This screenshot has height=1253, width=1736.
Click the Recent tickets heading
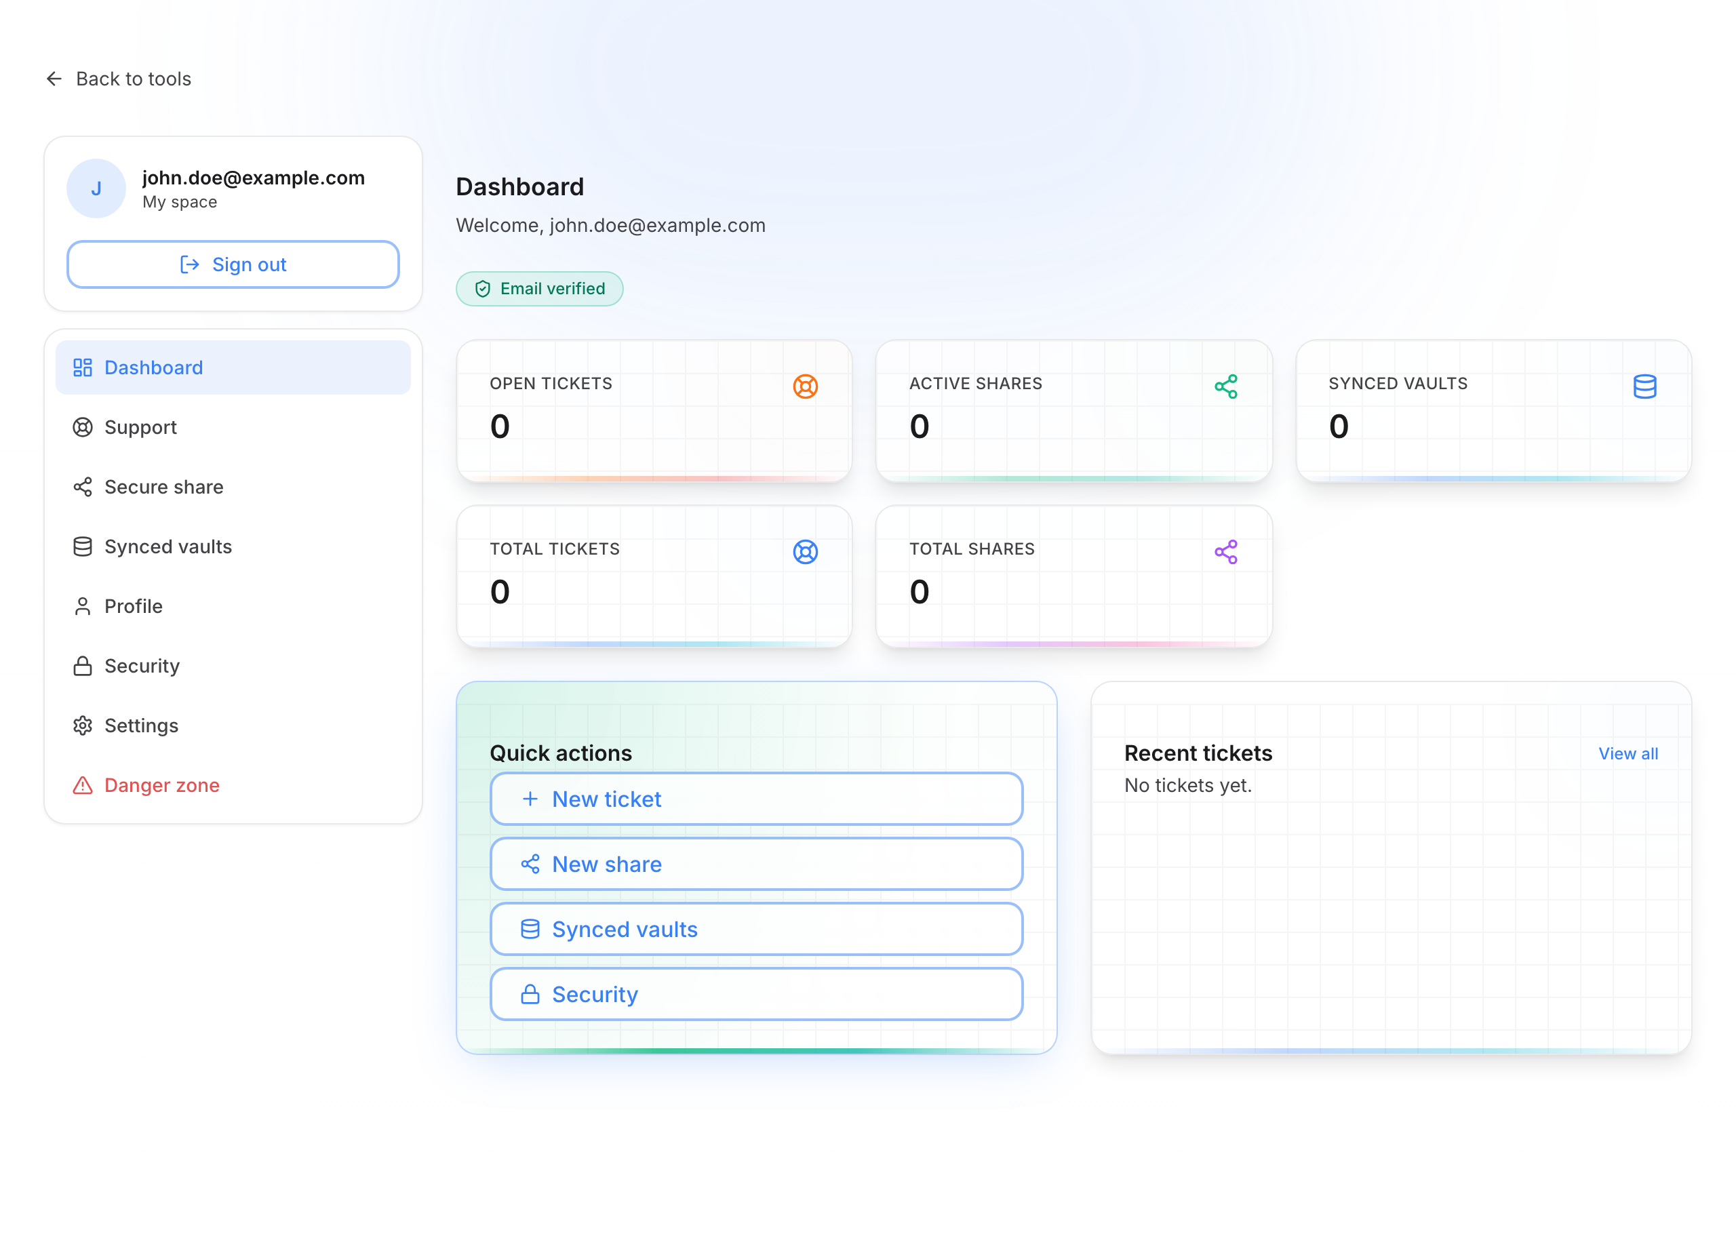click(x=1198, y=753)
